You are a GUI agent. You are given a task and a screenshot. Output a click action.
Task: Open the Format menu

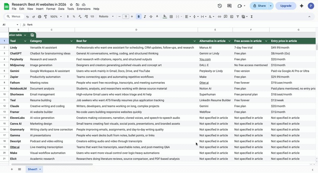coord(51,9)
